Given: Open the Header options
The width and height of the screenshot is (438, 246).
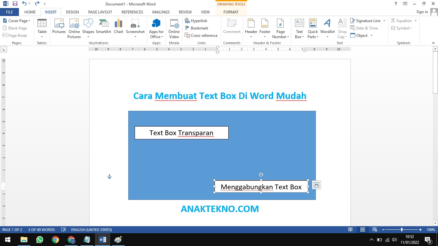Looking at the screenshot, I should tap(251, 29).
